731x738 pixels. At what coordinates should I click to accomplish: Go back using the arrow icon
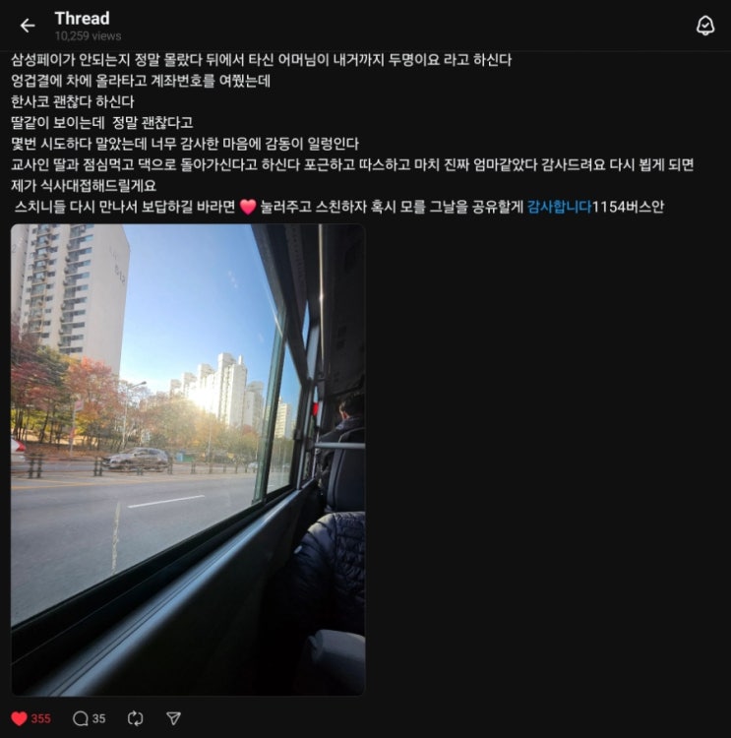click(x=28, y=26)
